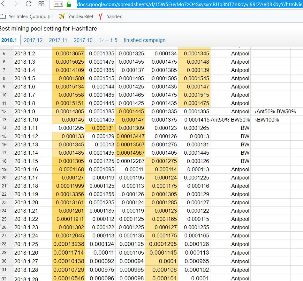Screen dimensions: 303x281
Task: Select the cell with 0.00015151
Action: point(69,103)
